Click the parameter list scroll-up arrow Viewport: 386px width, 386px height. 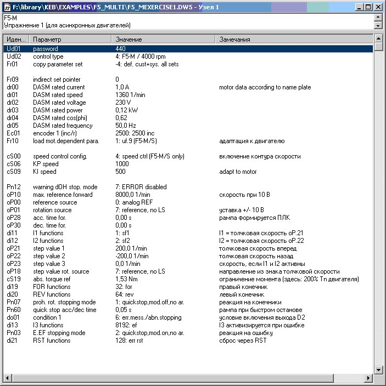click(378, 39)
